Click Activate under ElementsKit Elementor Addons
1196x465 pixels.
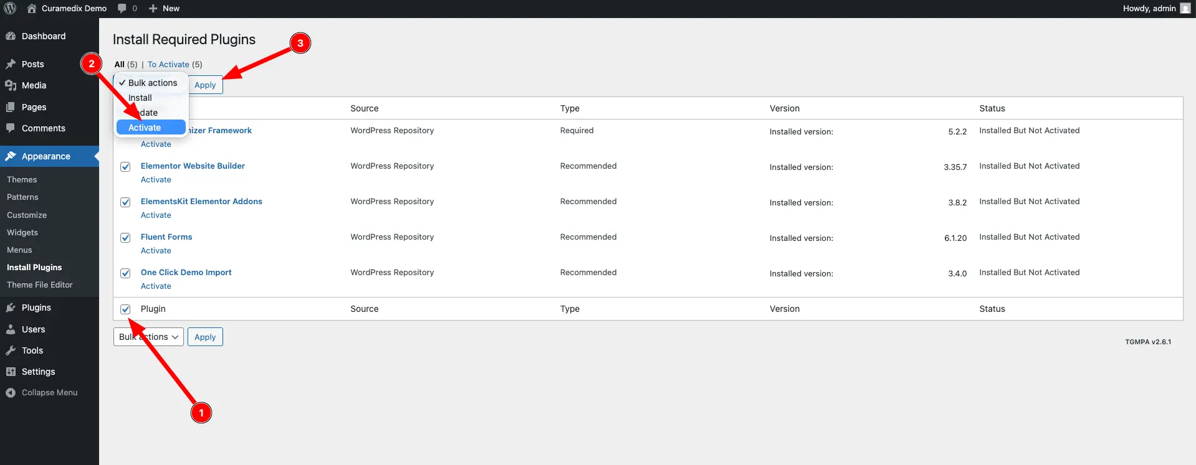(156, 215)
